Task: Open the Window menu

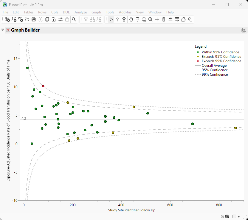Action: click(155, 12)
